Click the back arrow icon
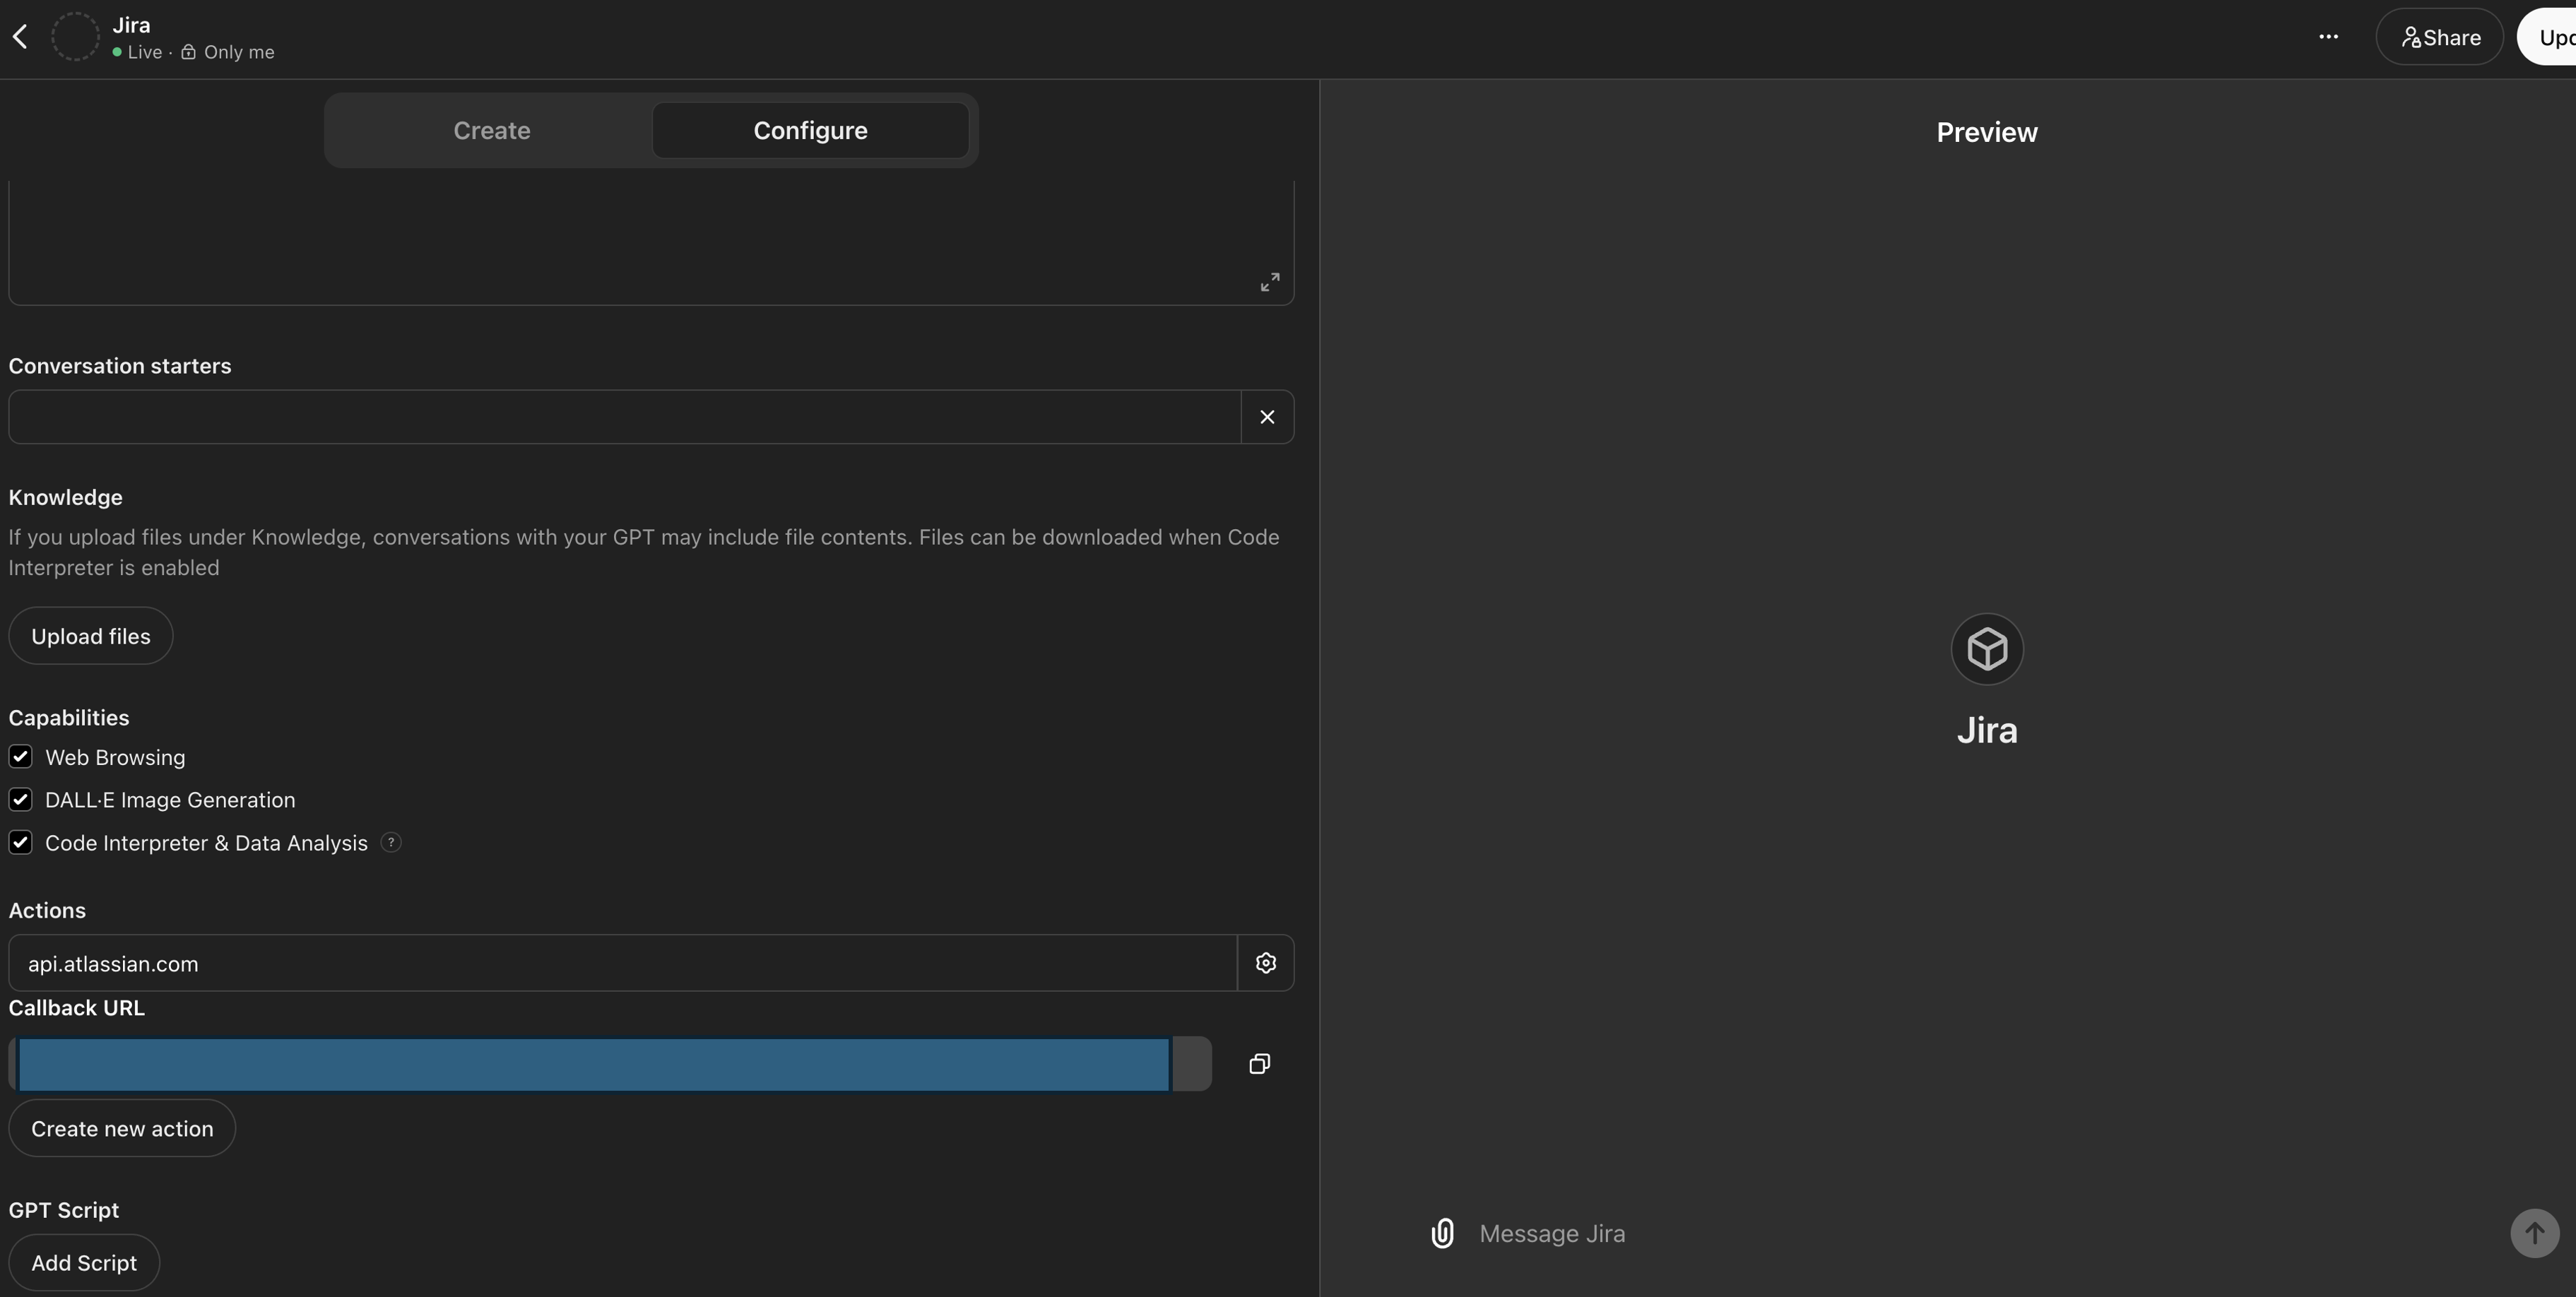The image size is (2576, 1297). (20, 37)
